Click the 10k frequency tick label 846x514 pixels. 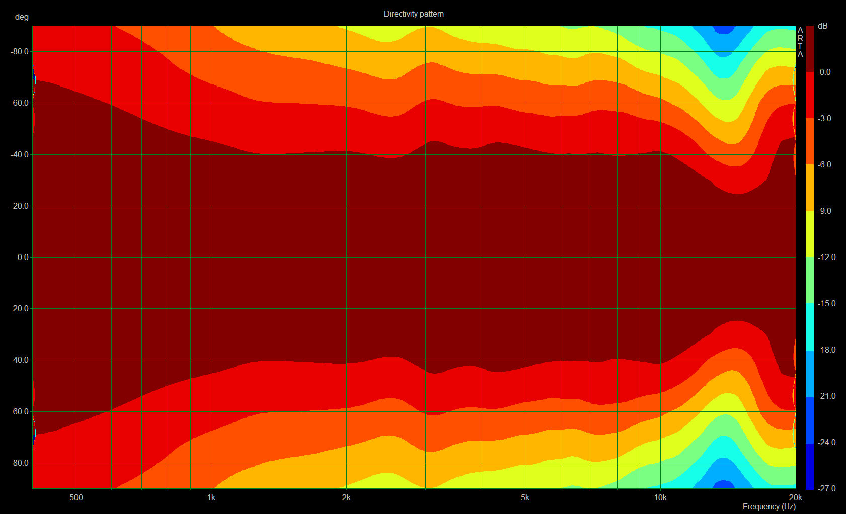pos(660,497)
